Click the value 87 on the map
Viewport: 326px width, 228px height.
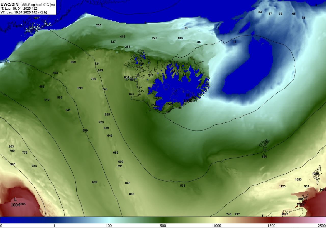tap(270, 14)
